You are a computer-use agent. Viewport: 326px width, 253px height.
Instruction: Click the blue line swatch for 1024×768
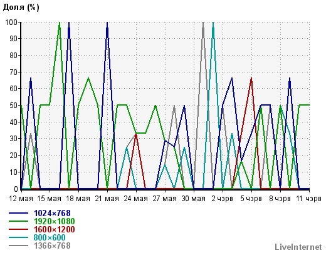pyautogui.click(x=18, y=213)
